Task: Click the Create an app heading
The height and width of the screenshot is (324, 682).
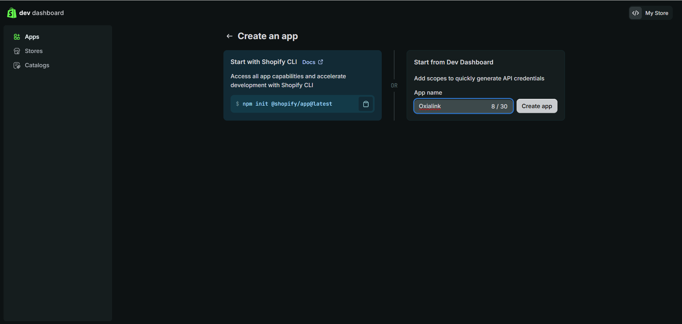Action: [268, 36]
